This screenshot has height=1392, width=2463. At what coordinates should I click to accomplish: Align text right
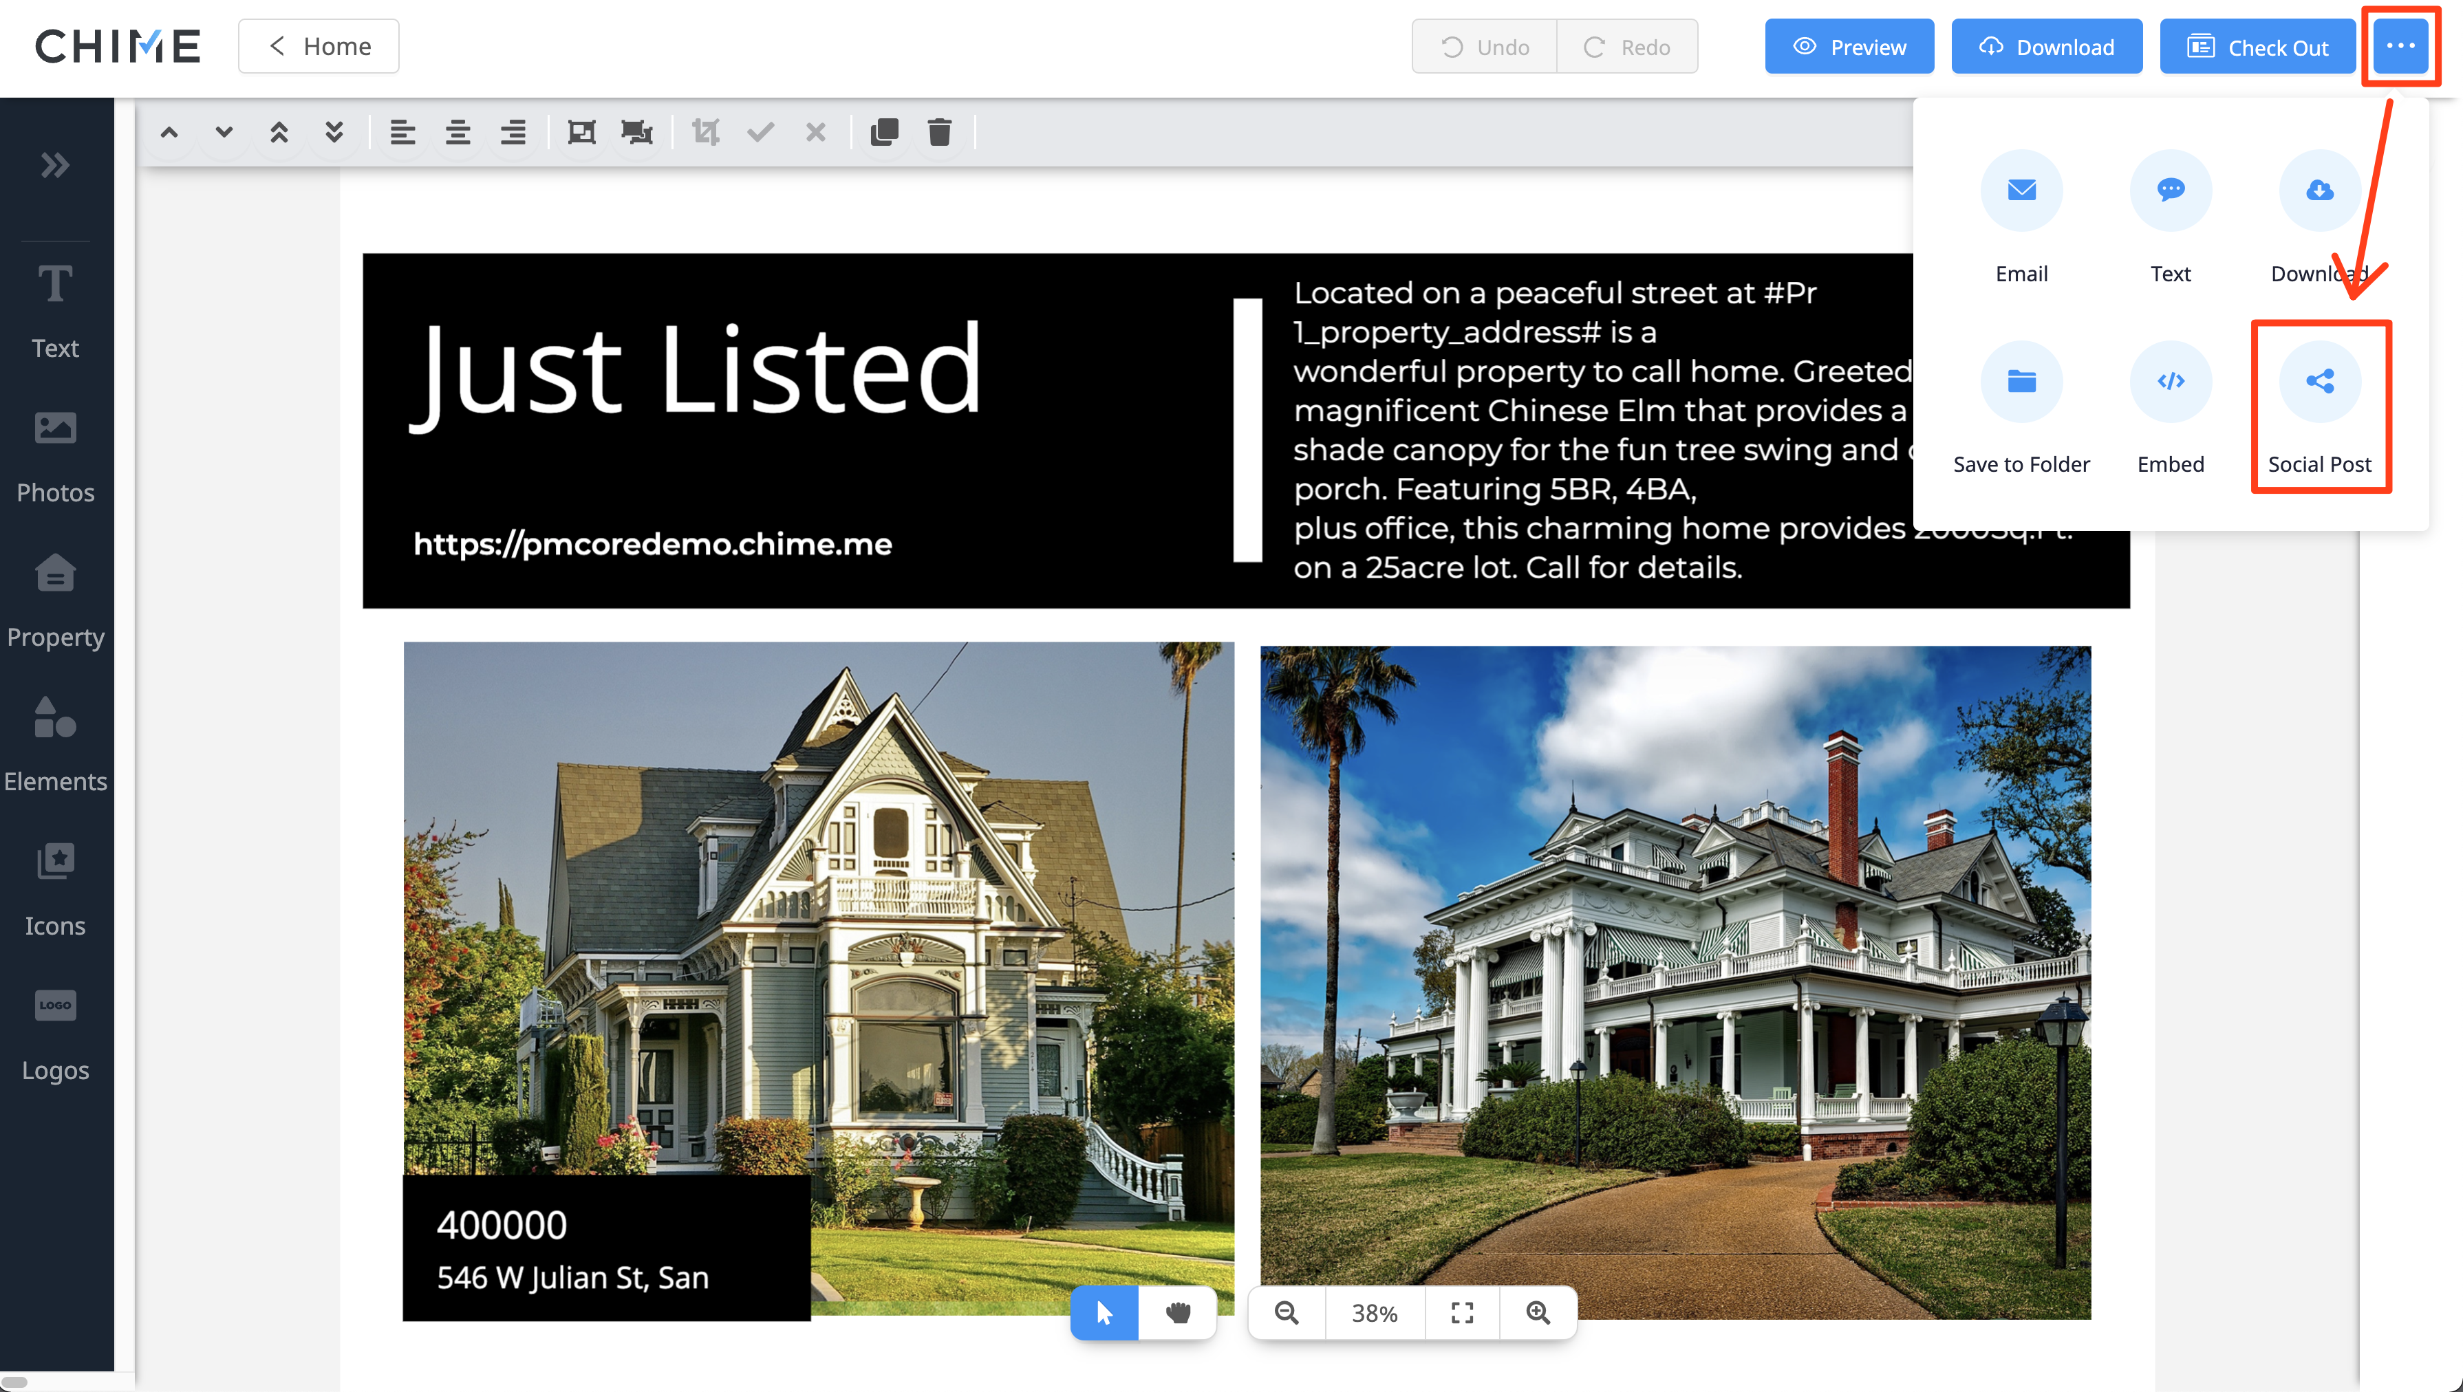(x=513, y=132)
